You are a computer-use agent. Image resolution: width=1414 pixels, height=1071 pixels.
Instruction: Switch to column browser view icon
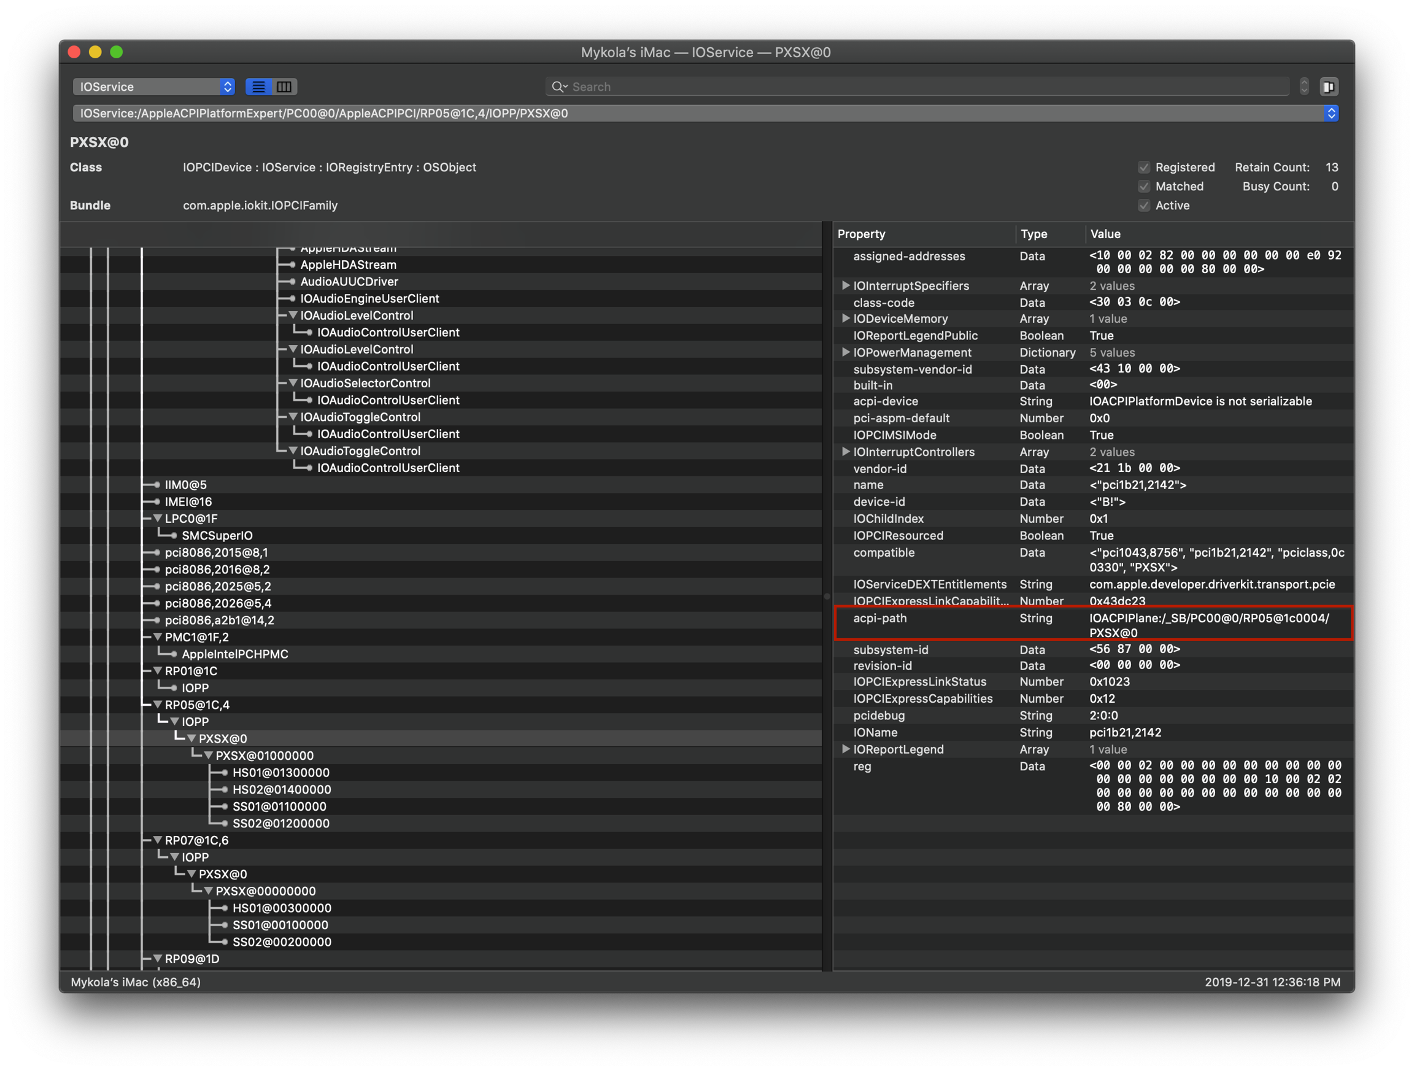point(285,87)
